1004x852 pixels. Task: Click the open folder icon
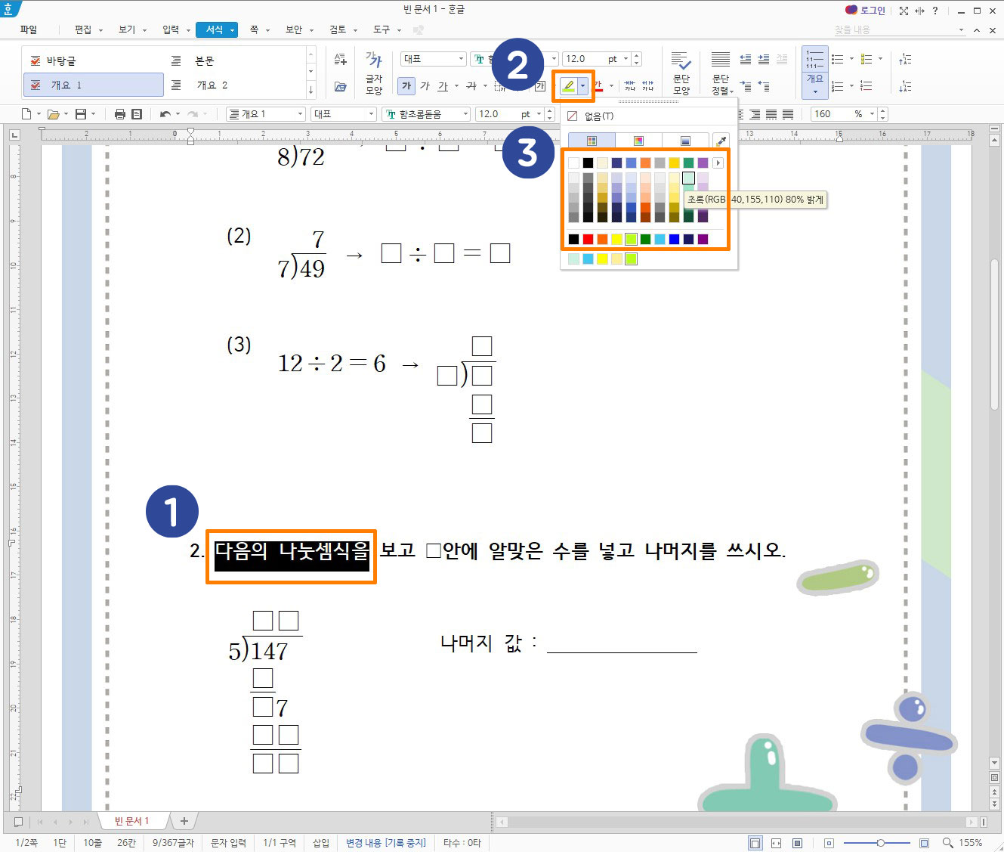pos(53,114)
